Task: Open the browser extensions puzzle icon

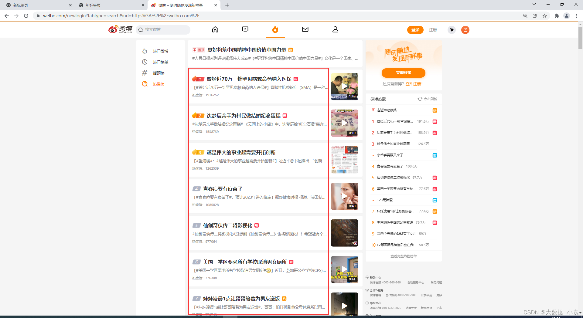Action: [557, 16]
